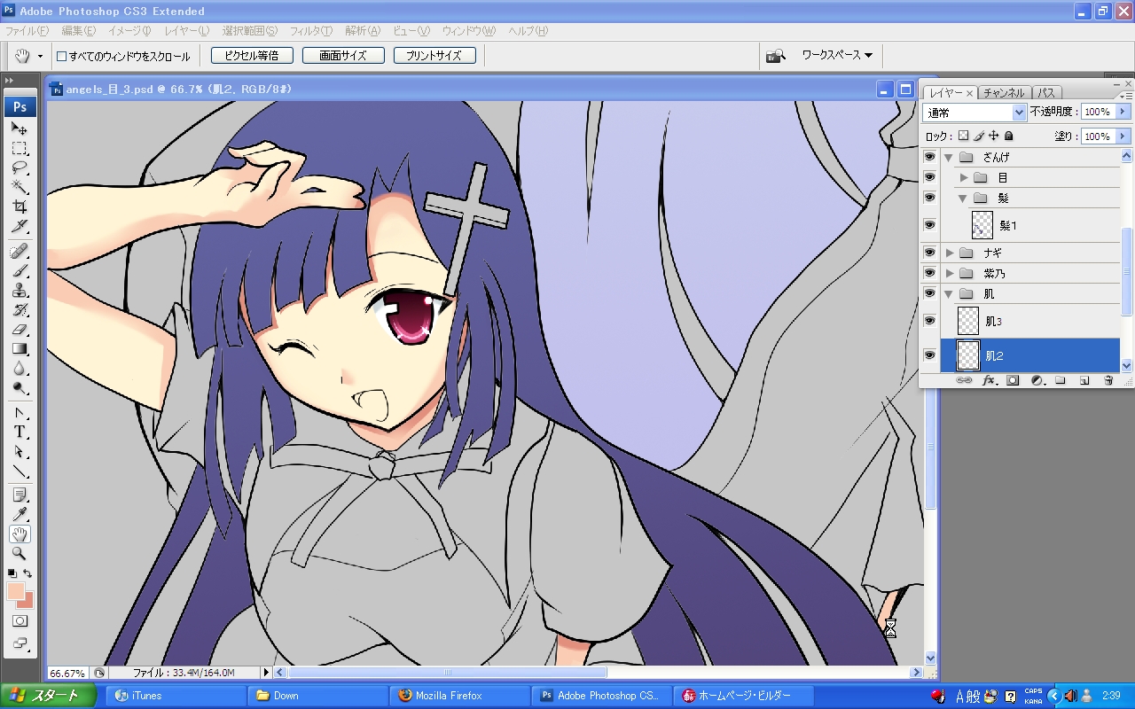
Task: Create a new layer
Action: click(1084, 380)
